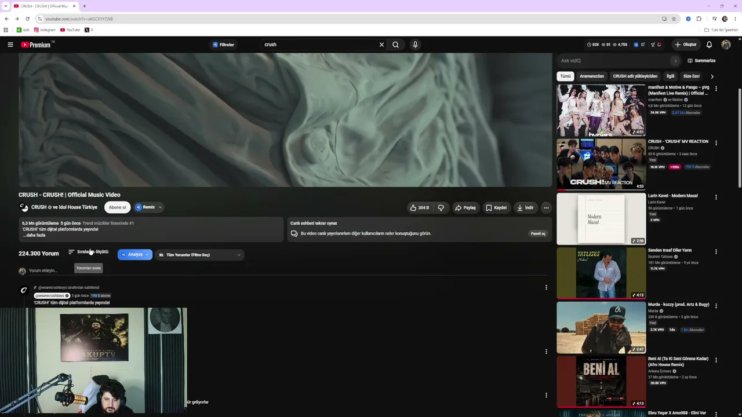Open the CRUSH MV REACTION video thumbnail
The height and width of the screenshot is (417, 742).
click(x=601, y=164)
